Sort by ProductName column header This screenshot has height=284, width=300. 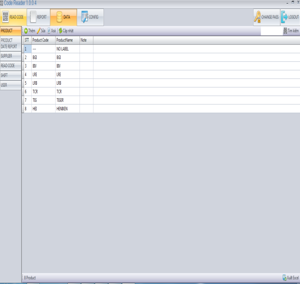pyautogui.click(x=68, y=40)
